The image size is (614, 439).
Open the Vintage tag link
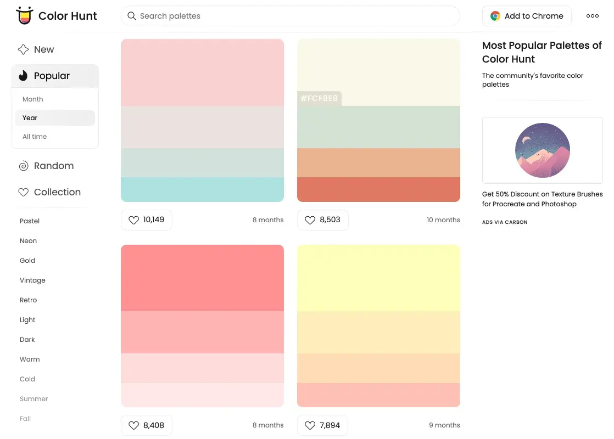click(x=32, y=280)
